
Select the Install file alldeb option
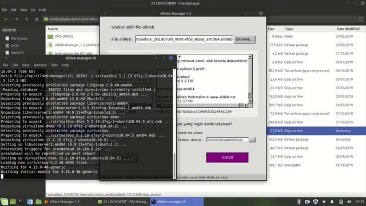pyautogui.click(x=190, y=133)
